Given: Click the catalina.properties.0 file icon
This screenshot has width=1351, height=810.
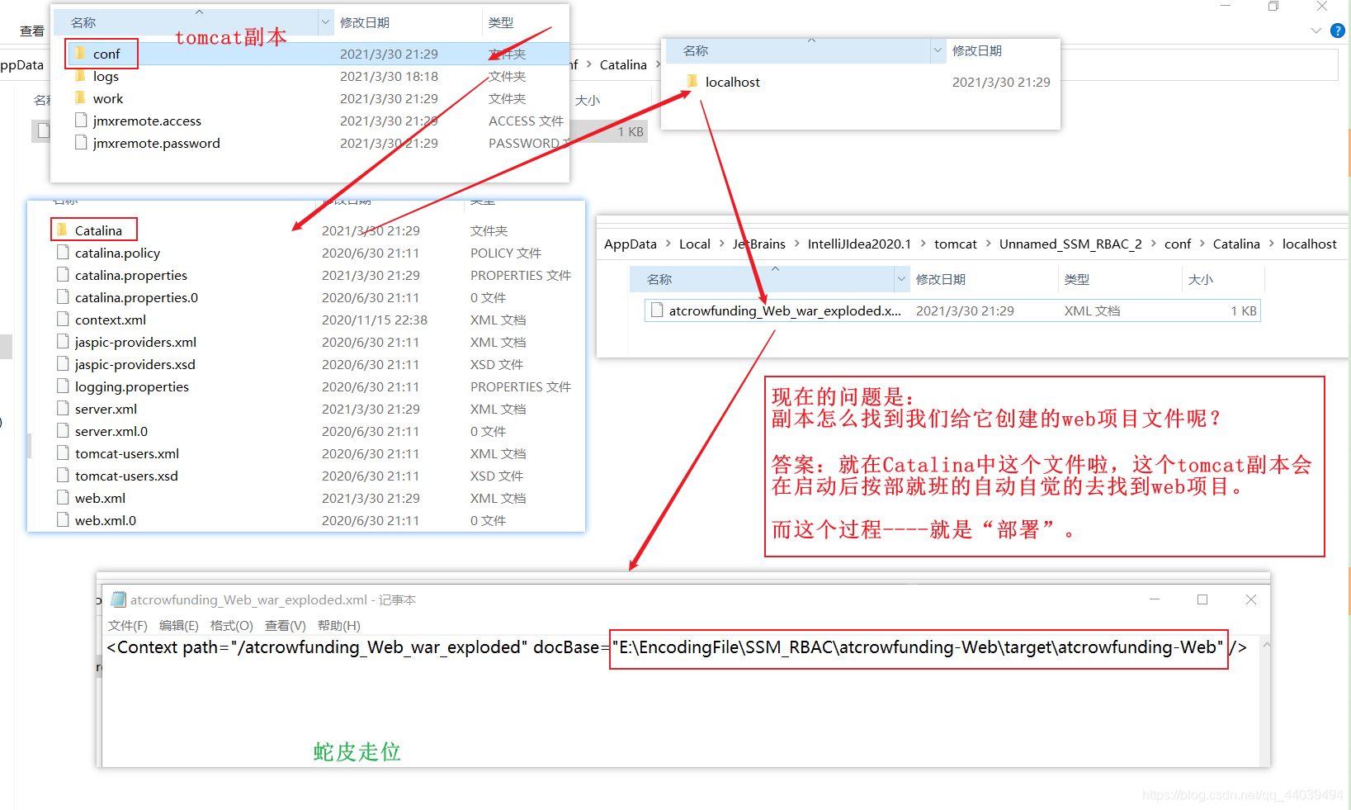Looking at the screenshot, I should (63, 297).
